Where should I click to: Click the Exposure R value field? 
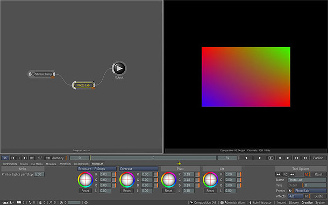coord(105,174)
